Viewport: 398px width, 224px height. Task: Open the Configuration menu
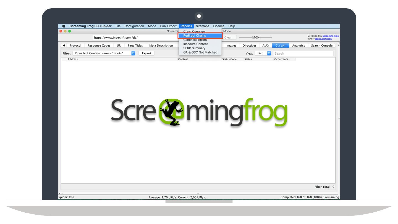point(134,26)
